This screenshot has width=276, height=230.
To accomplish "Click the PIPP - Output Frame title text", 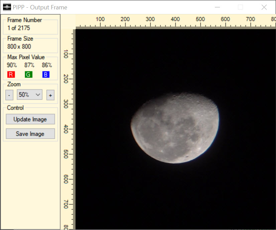I will pos(40,7).
